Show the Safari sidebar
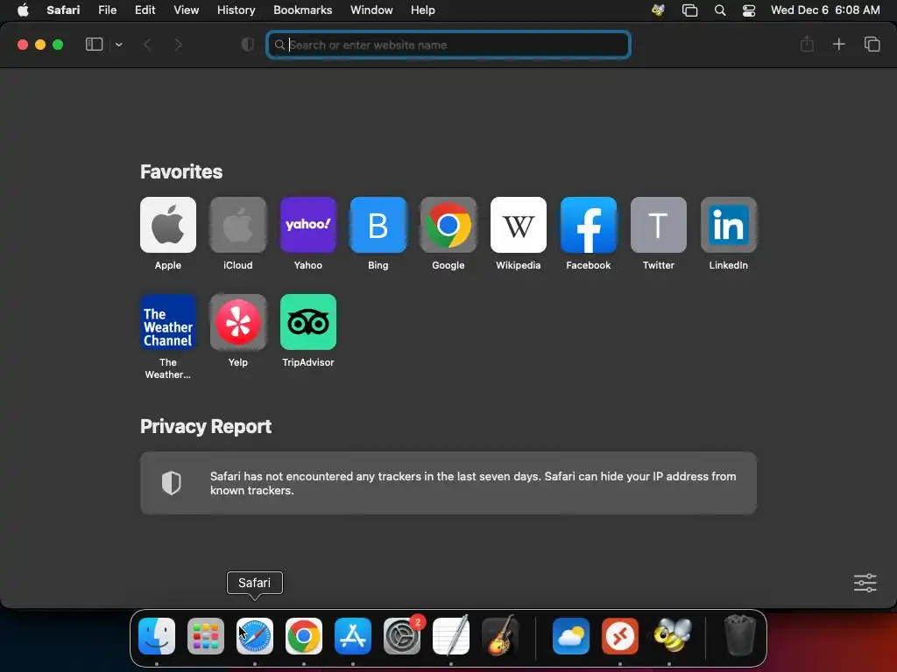The width and height of the screenshot is (897, 672). [x=94, y=45]
